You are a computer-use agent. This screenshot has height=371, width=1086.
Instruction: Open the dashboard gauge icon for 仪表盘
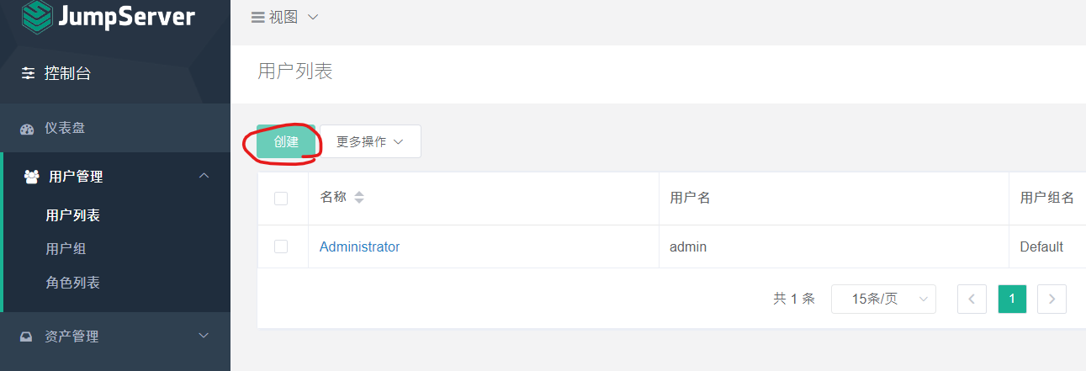coord(27,129)
